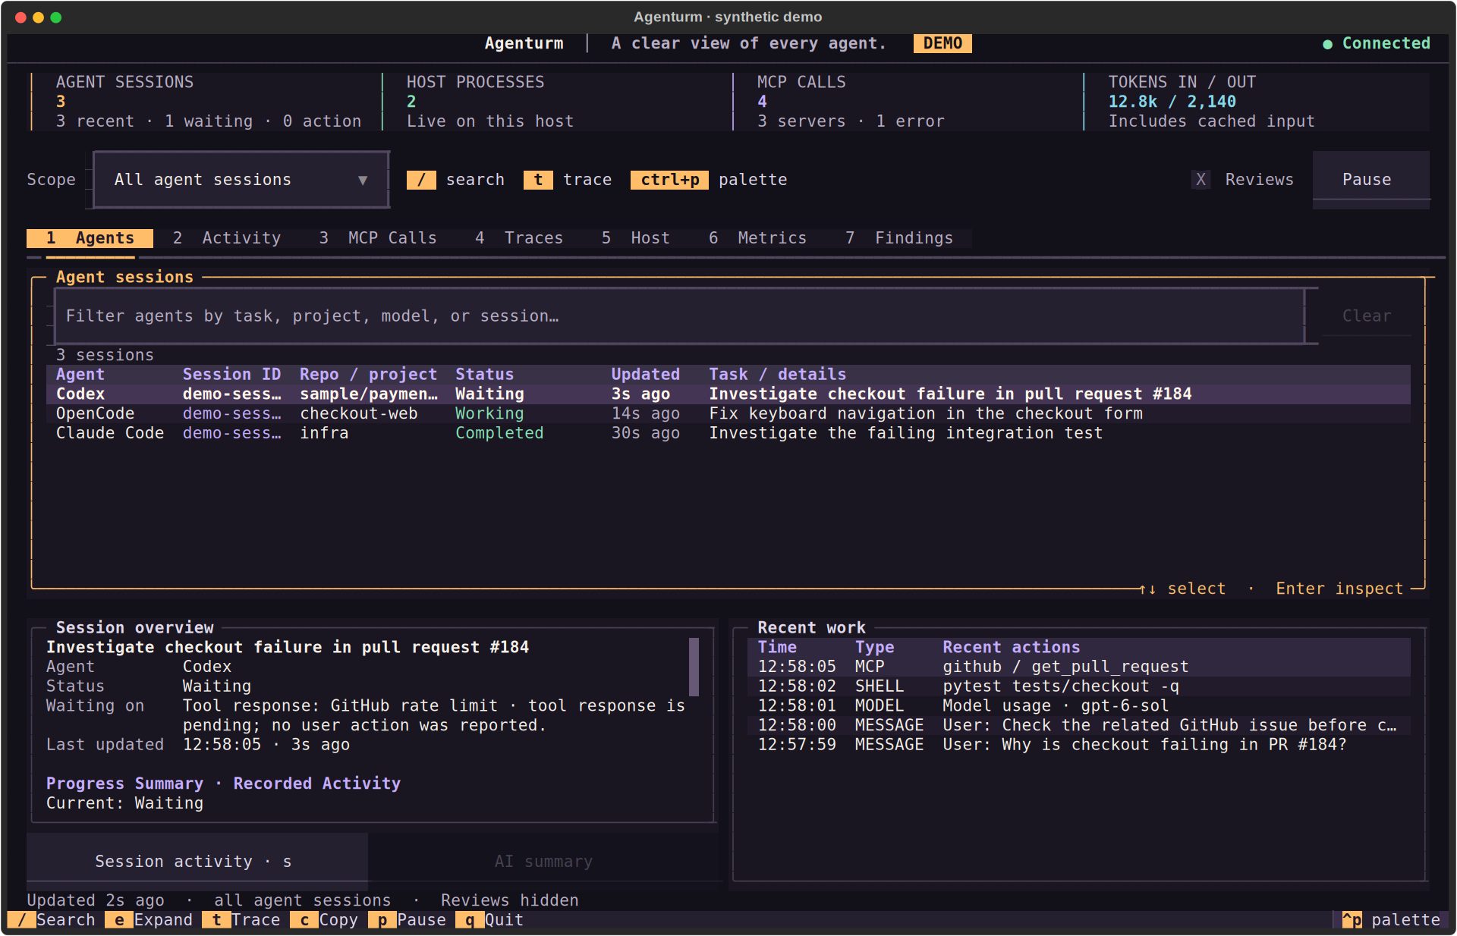The image size is (1457, 936).
Task: Open the 'Session activity · s' tab
Action: click(197, 862)
